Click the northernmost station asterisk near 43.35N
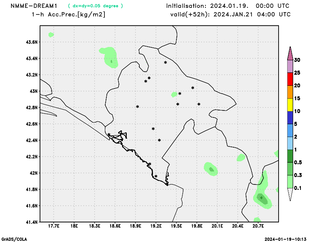 point(165,63)
